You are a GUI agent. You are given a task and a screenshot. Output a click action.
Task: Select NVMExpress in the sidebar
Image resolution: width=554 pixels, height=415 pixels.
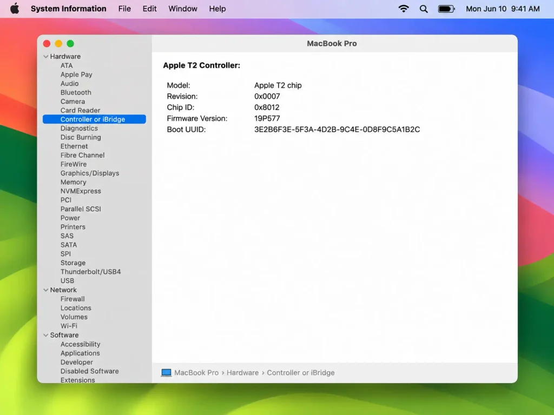pos(81,191)
